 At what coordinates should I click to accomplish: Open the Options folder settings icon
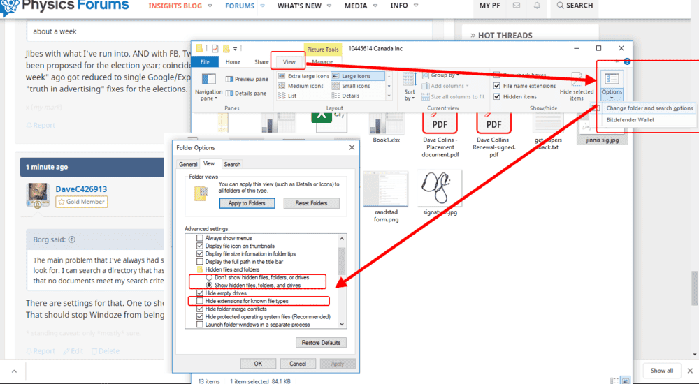612,86
